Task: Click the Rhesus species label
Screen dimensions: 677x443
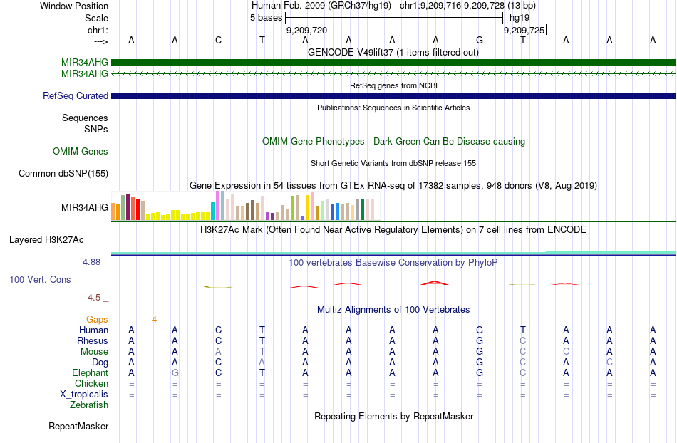Action: click(x=93, y=340)
